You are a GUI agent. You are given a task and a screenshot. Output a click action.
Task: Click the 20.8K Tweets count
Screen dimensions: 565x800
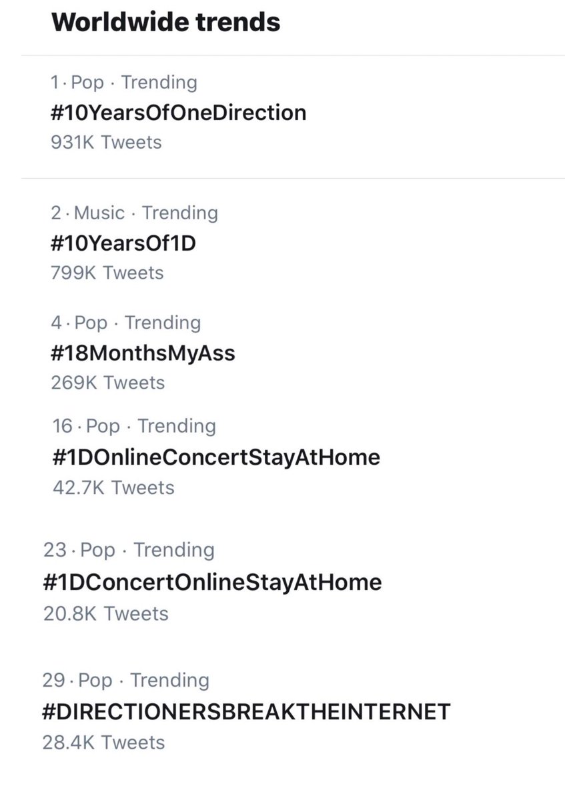coord(105,613)
